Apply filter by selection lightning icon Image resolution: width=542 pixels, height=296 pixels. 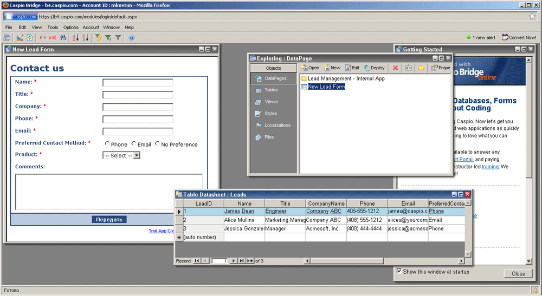tap(99, 37)
